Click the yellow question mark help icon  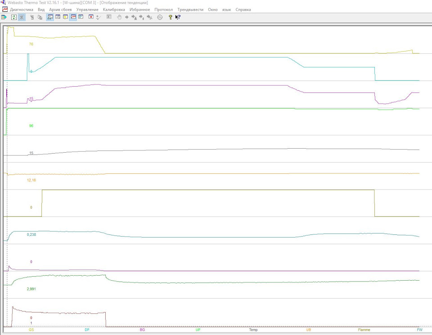(170, 17)
